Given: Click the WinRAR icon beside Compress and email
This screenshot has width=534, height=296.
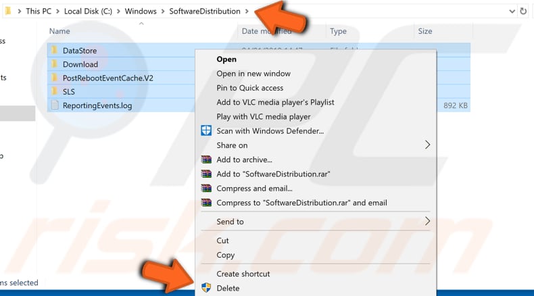Looking at the screenshot, I should [206, 189].
